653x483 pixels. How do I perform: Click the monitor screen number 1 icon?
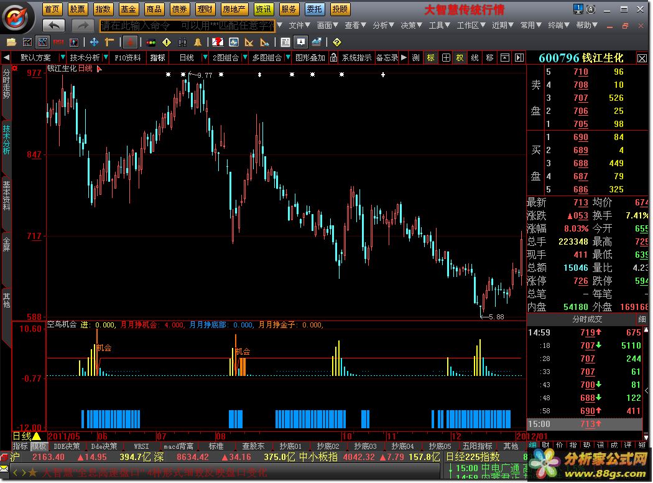click(578, 9)
